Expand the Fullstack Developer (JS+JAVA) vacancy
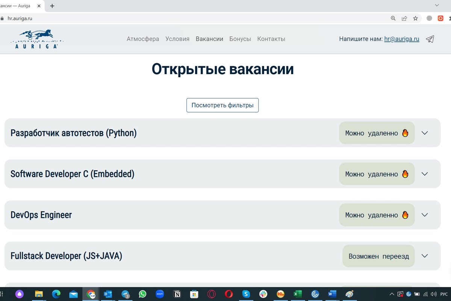This screenshot has width=451, height=301. pos(425,256)
